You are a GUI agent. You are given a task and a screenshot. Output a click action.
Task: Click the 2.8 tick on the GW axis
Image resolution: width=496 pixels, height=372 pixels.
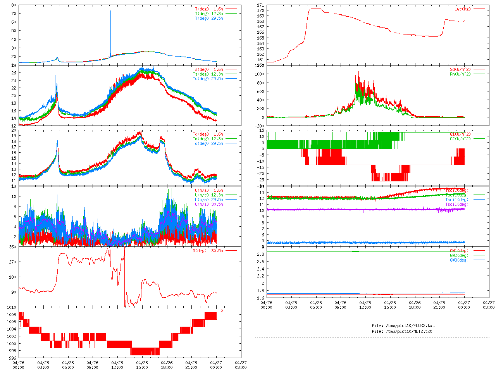pos(260,254)
